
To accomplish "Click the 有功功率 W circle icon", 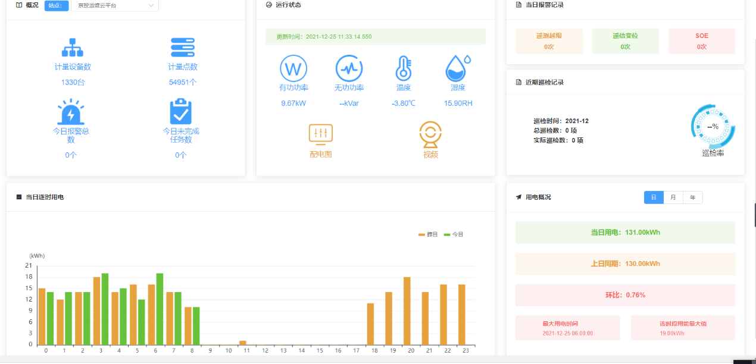I will pyautogui.click(x=293, y=68).
